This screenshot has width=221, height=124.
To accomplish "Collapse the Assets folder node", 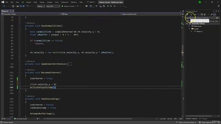I will (x=189, y=29).
